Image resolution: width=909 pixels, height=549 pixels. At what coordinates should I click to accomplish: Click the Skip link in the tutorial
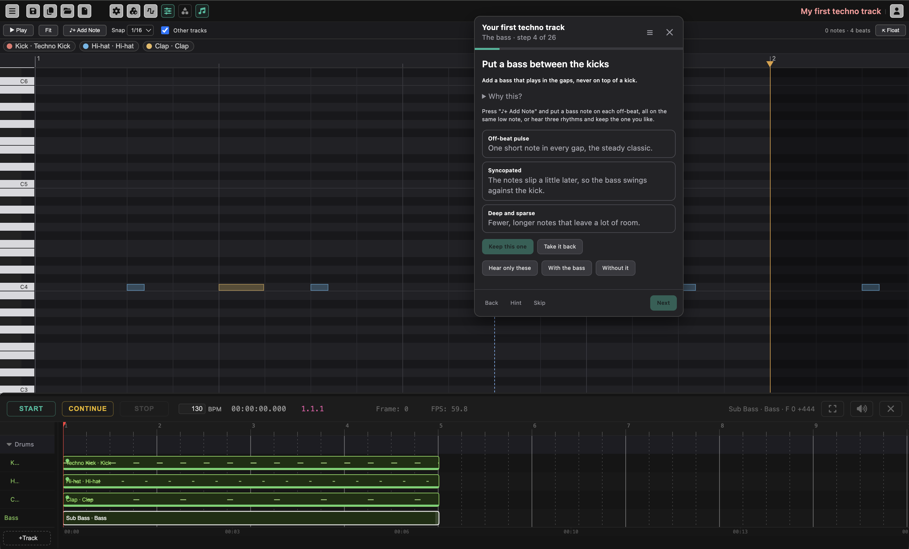(539, 303)
